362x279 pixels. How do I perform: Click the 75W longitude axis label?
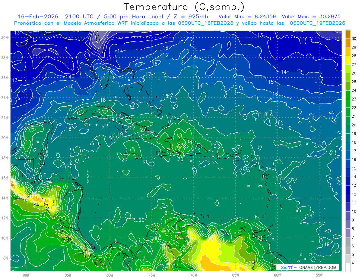[152, 275]
